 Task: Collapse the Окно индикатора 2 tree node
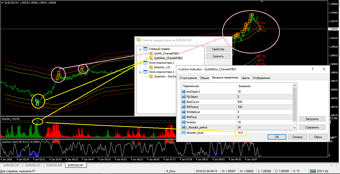[140, 72]
